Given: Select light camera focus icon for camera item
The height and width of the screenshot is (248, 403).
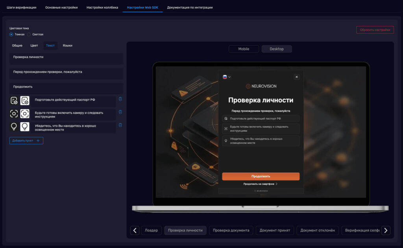Looking at the screenshot, I should point(25,114).
